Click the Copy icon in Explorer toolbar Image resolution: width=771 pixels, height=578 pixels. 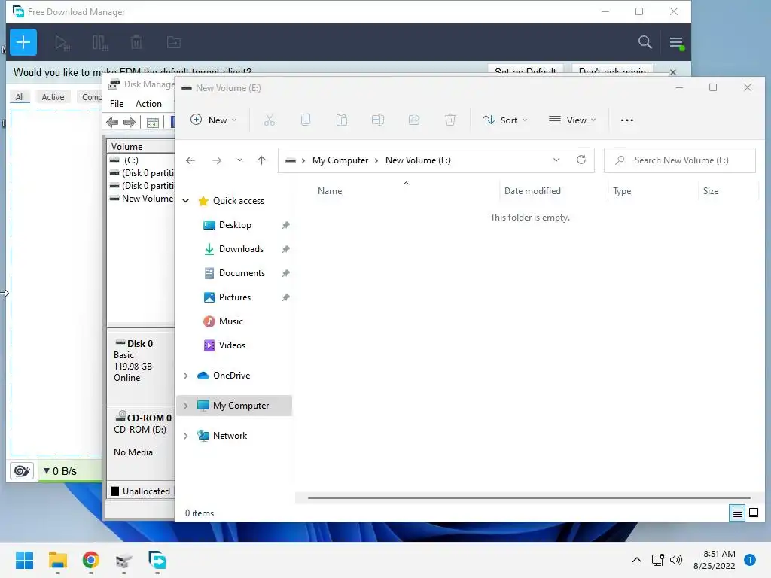306,120
